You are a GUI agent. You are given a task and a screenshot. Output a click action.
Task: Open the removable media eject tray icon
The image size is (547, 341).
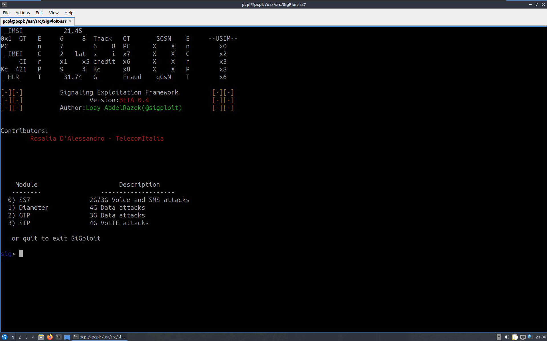coord(499,337)
